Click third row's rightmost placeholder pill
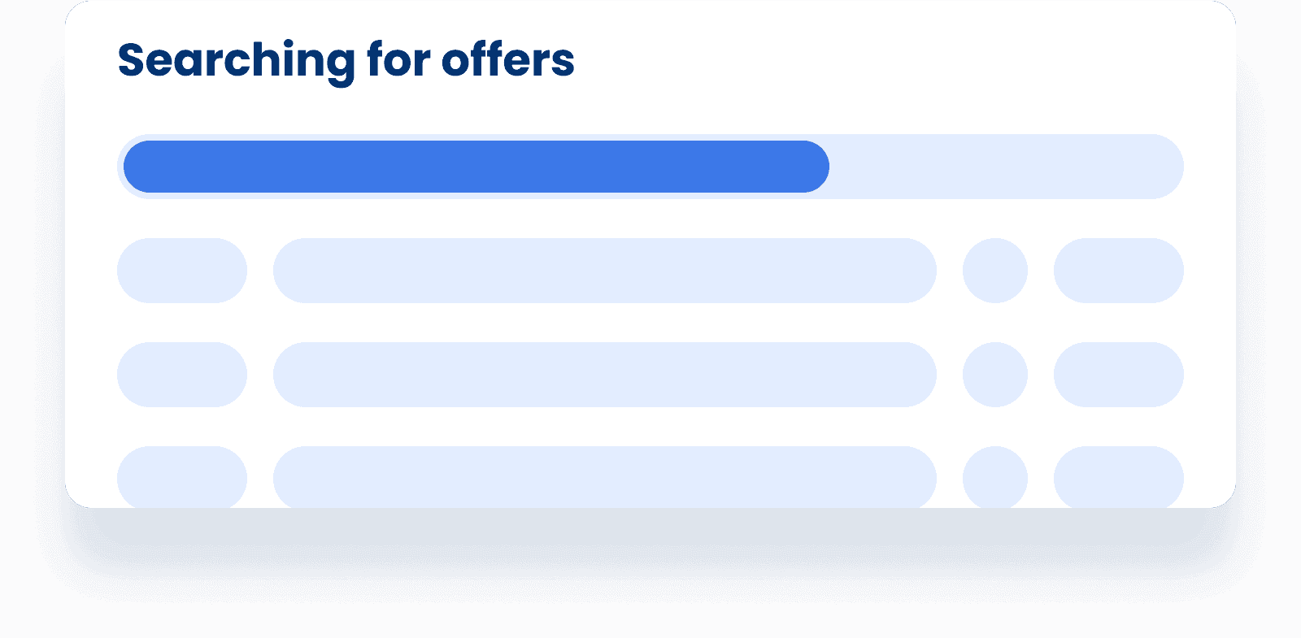Screen dimensions: 1301x638 [x=1119, y=477]
